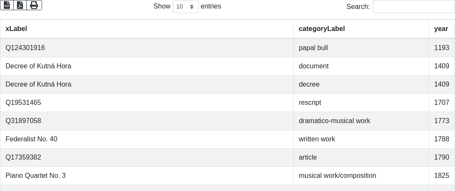Focus the Search input field
This screenshot has height=191, width=455.
pos(413,7)
